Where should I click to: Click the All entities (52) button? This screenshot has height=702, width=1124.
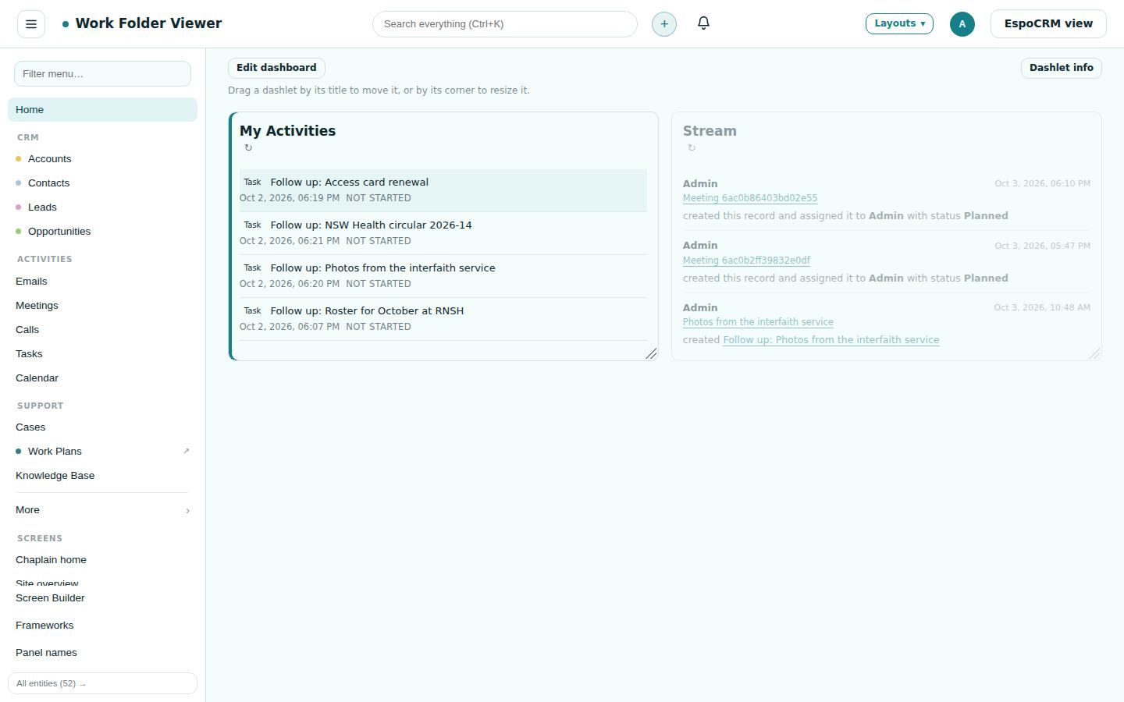(102, 683)
